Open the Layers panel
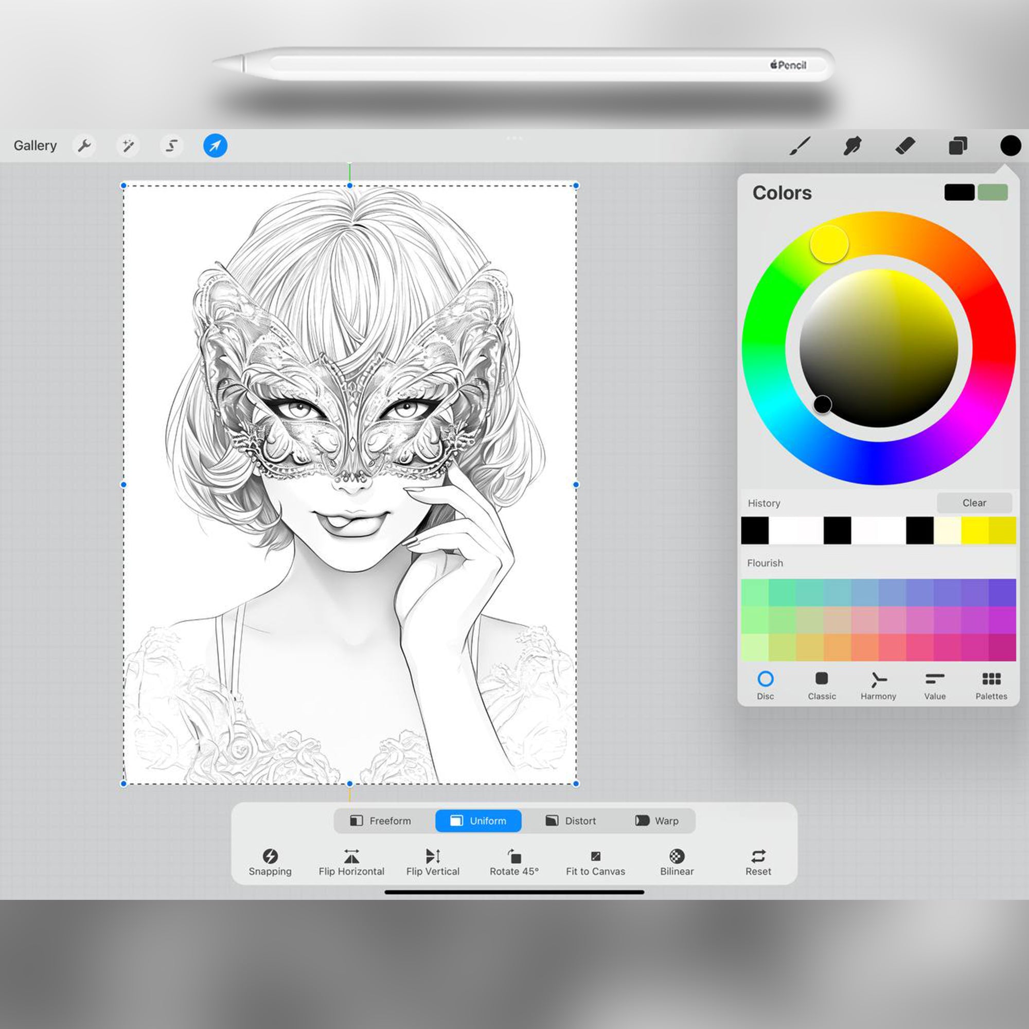 (957, 145)
